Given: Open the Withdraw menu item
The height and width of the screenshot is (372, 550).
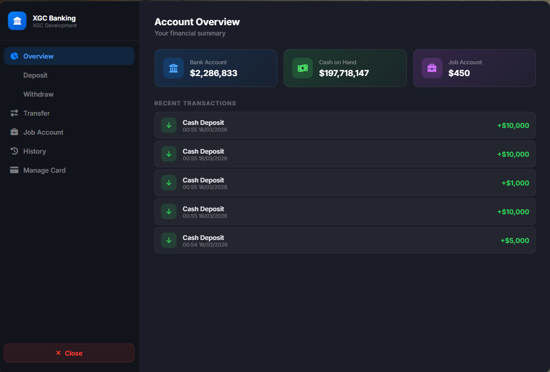Looking at the screenshot, I should (x=69, y=94).
